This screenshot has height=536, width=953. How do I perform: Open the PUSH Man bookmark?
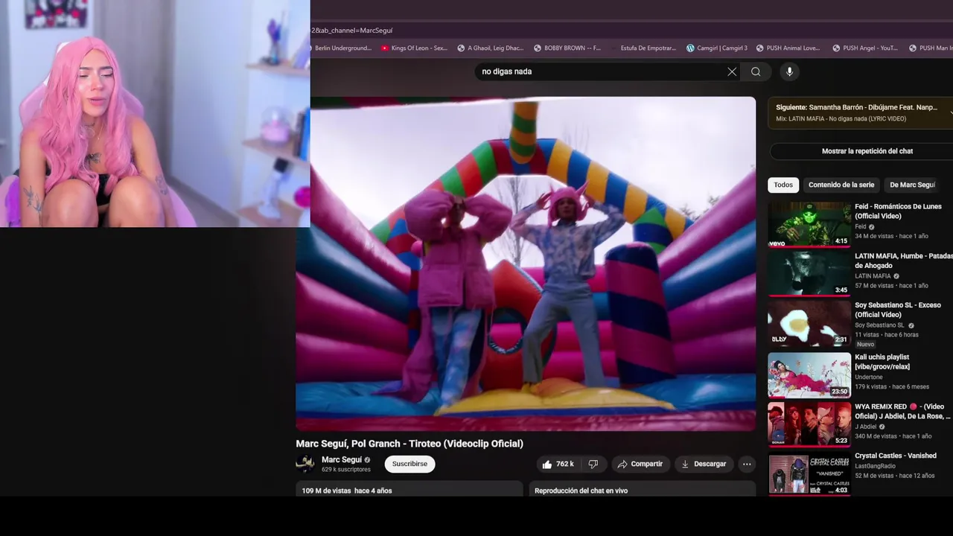(931, 48)
